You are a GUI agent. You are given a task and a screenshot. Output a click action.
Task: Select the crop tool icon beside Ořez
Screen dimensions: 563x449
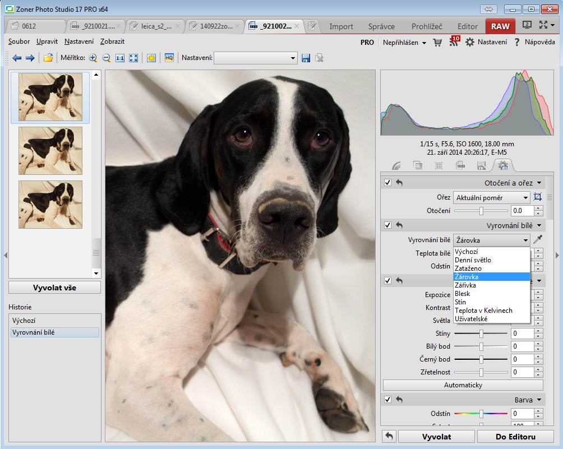click(x=538, y=197)
